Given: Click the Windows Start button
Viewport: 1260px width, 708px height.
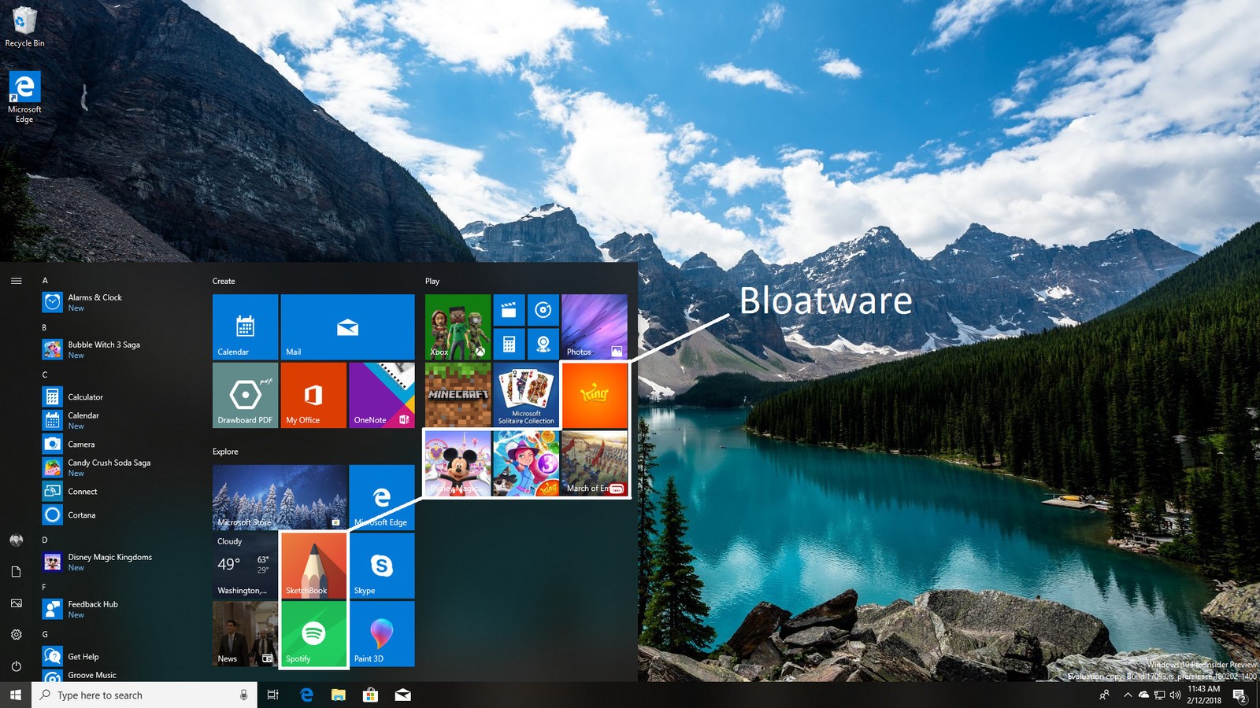Looking at the screenshot, I should (x=16, y=695).
